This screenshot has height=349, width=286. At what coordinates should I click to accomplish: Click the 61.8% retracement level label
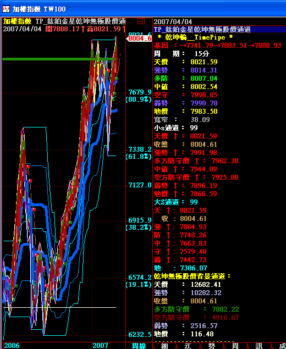click(x=139, y=157)
